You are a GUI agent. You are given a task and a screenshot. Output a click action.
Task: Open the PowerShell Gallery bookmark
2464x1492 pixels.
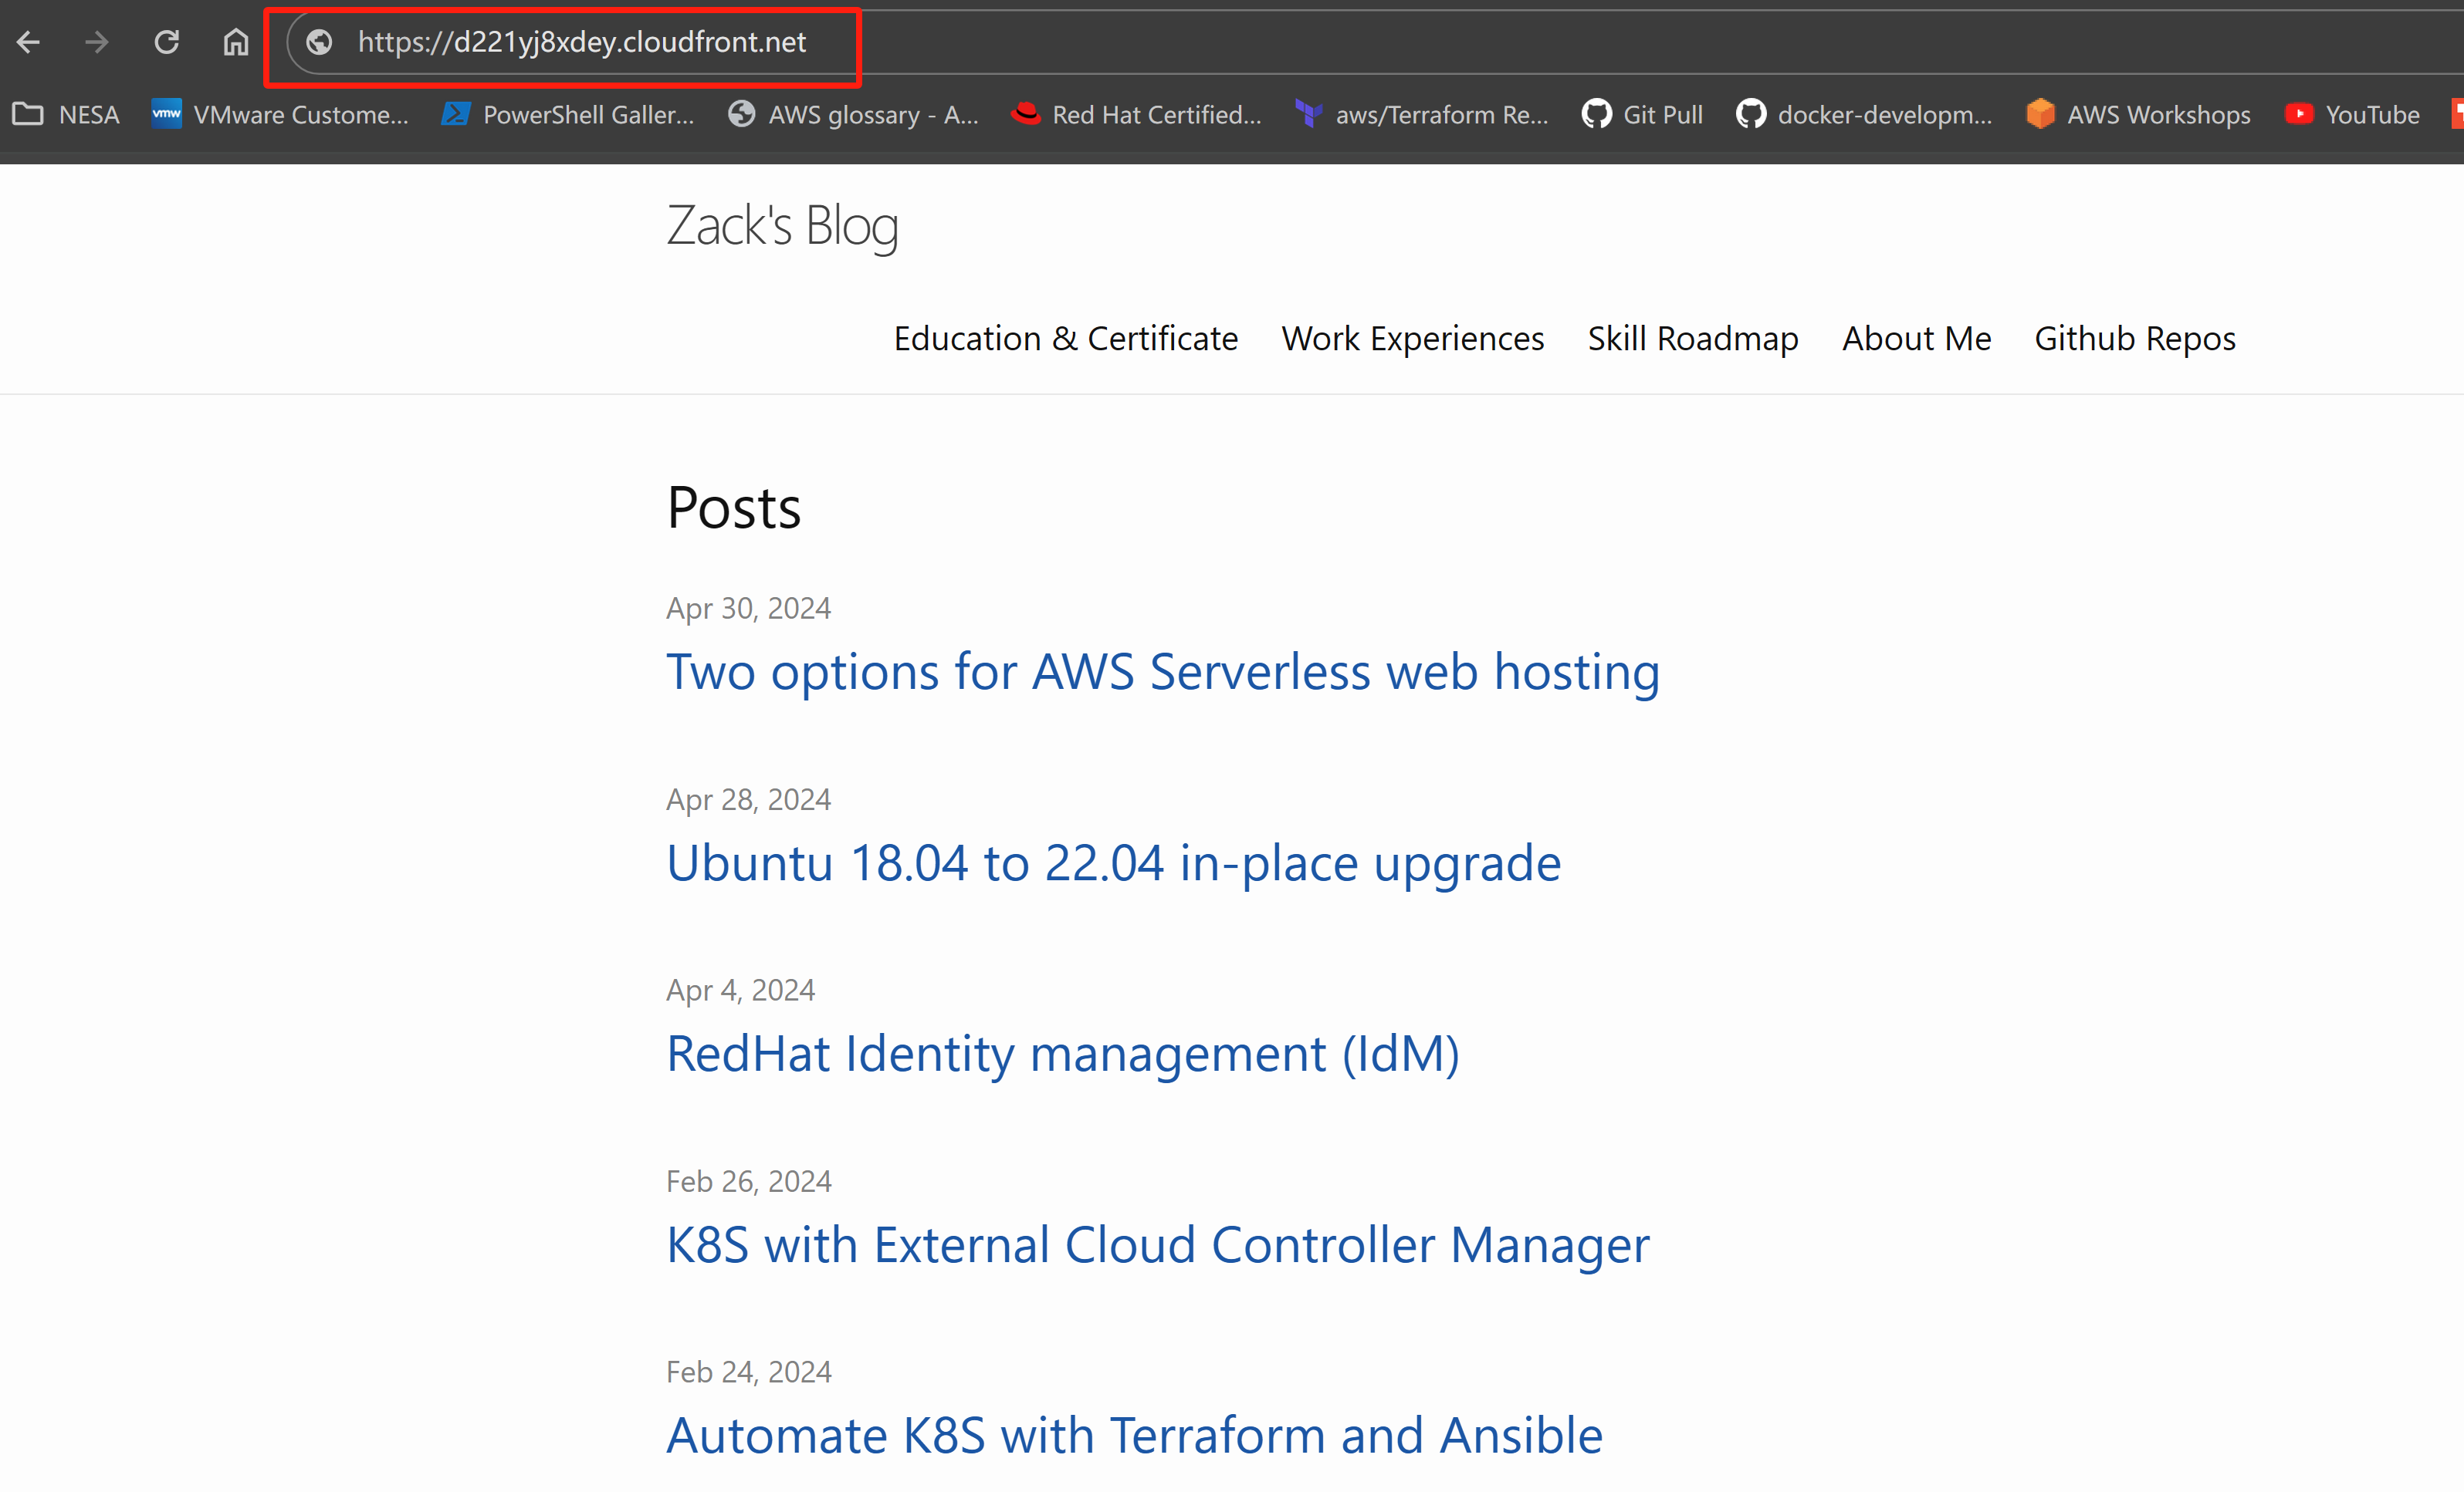568,115
